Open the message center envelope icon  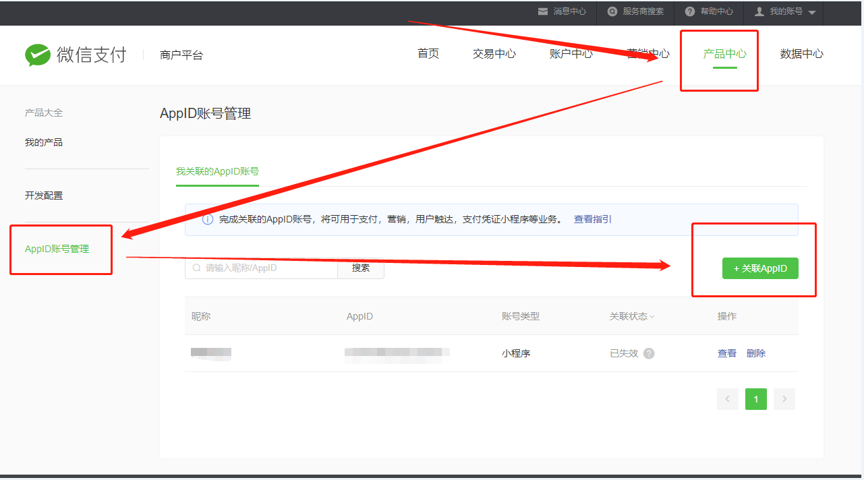(543, 11)
